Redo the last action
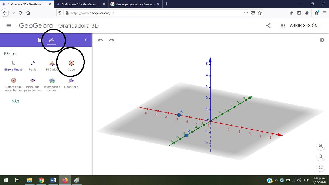 (112, 40)
